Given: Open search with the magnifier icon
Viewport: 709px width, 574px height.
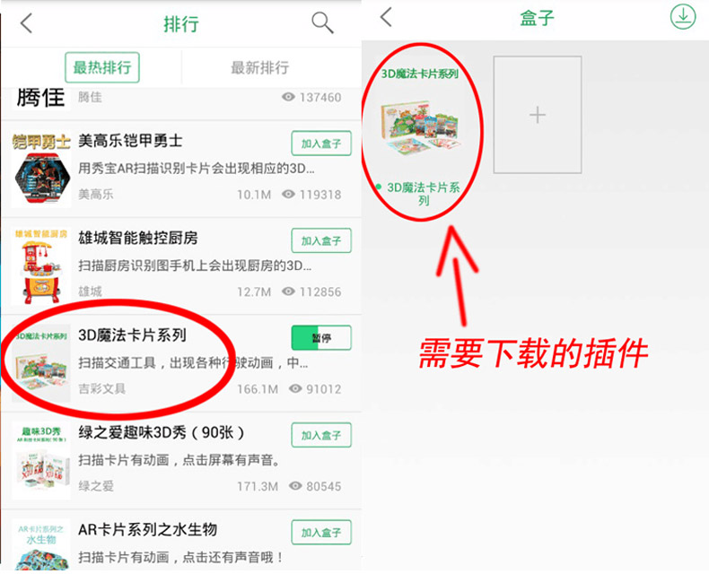Looking at the screenshot, I should click(322, 22).
